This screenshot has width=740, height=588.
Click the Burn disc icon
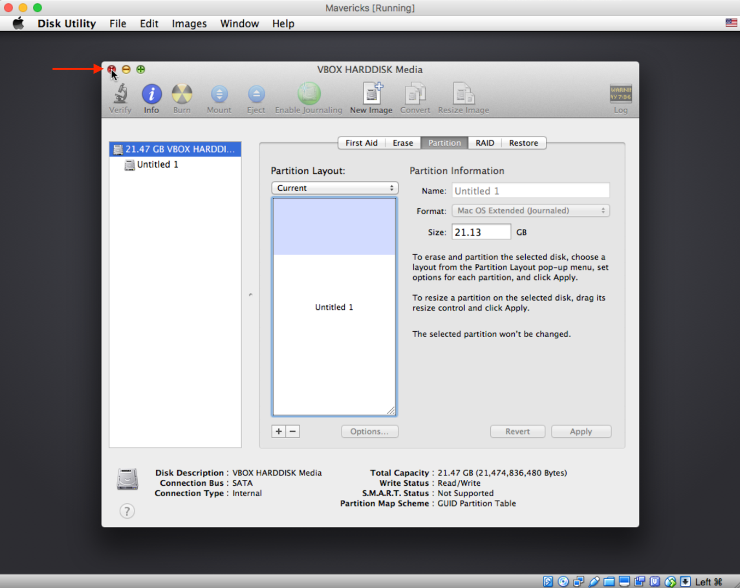click(182, 95)
